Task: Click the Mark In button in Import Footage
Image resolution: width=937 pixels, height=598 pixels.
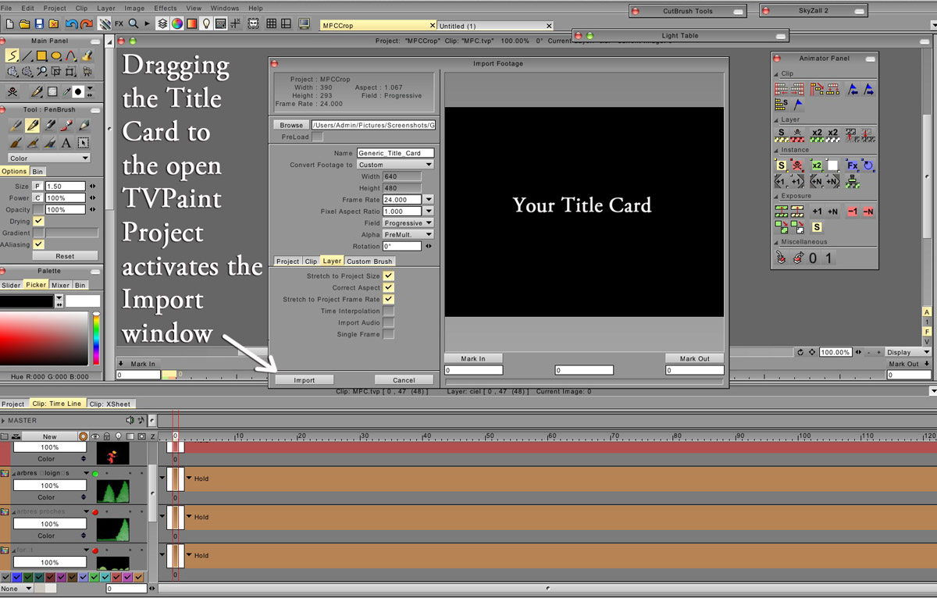Action: [473, 359]
